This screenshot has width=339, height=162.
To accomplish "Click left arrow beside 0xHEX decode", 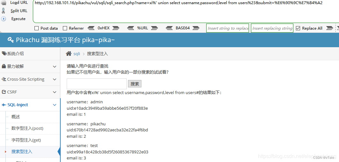I will click(x=91, y=28).
